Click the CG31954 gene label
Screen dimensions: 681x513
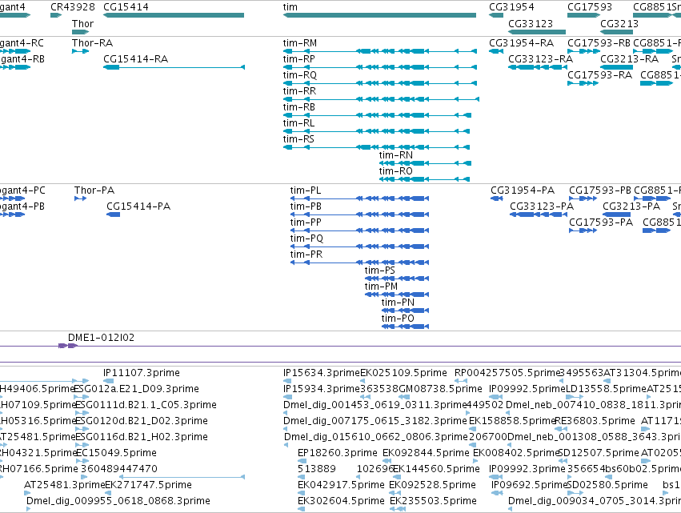coord(511,7)
